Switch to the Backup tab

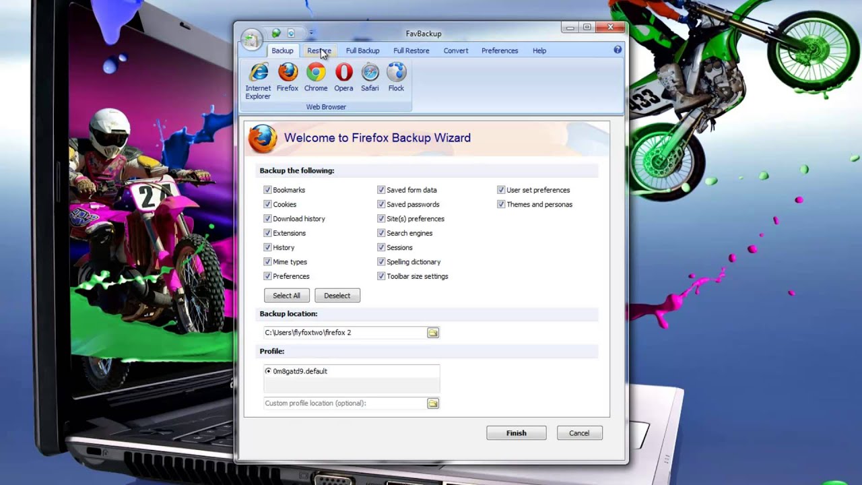282,51
